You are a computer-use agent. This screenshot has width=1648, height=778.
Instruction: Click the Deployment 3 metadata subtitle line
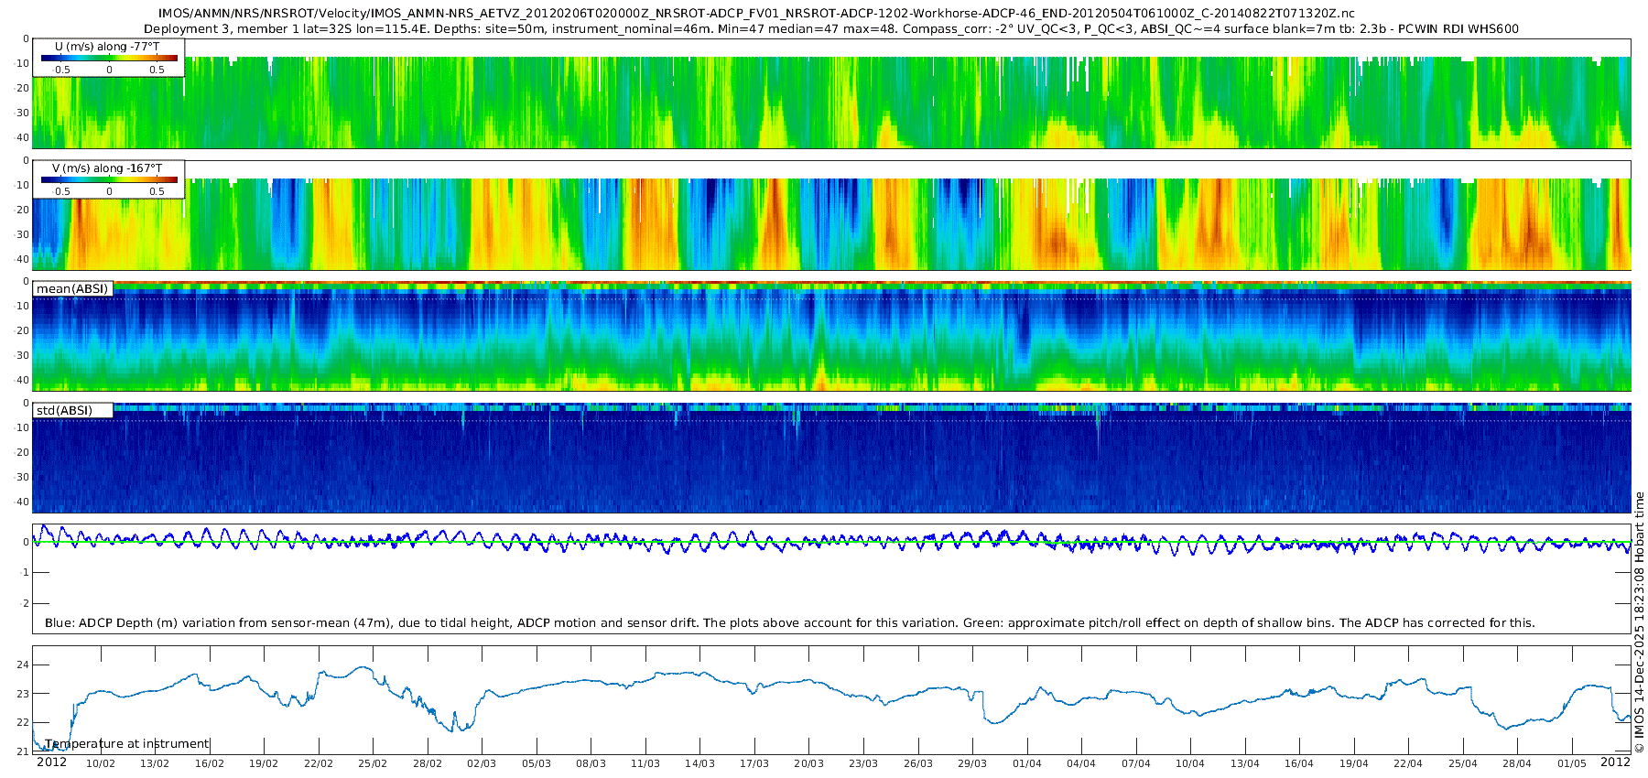(x=831, y=29)
